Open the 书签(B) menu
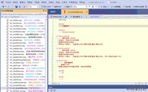Viewport: 148px width, 92px height. tap(37, 2)
